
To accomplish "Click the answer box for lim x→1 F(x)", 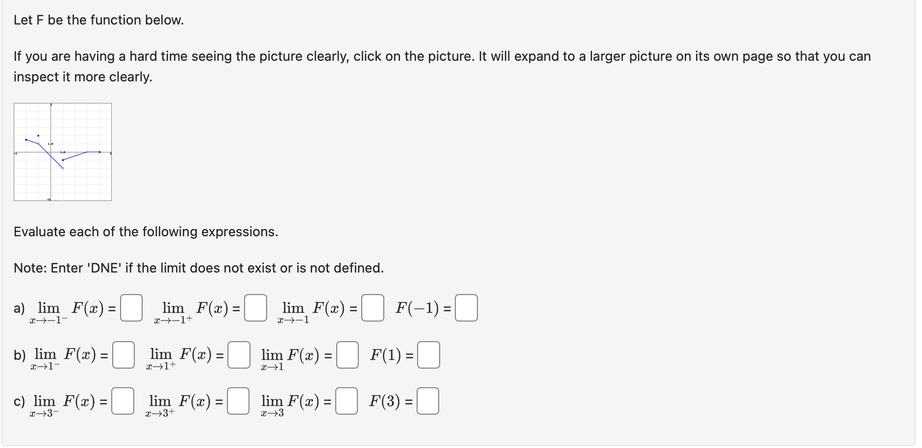I will [347, 354].
